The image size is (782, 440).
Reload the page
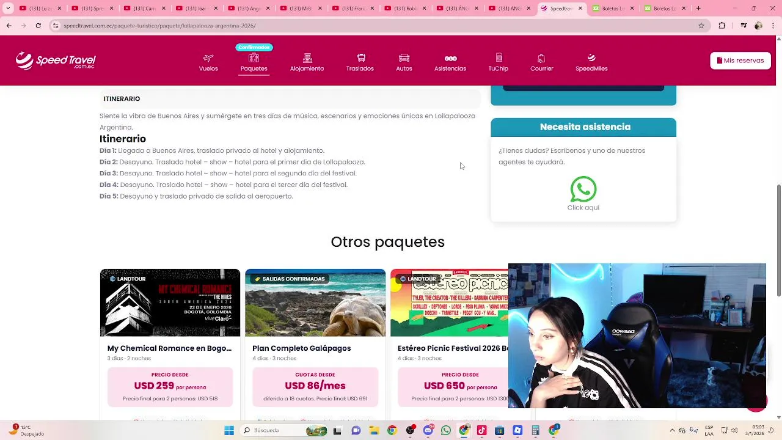pyautogui.click(x=38, y=26)
